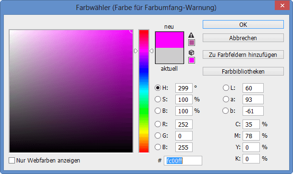Screen dimensions: 293x174
Task: Select the G: green radio button
Action: [x=158, y=136]
